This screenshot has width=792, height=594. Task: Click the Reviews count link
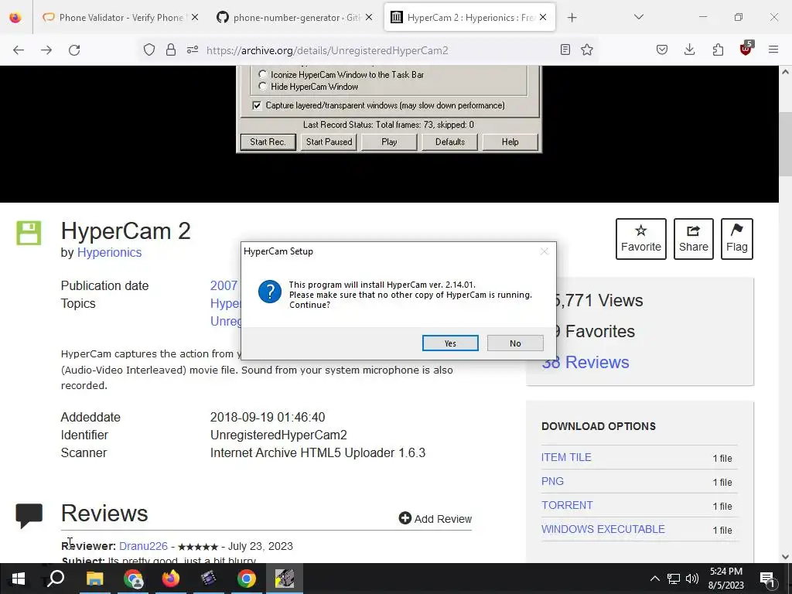tap(585, 362)
